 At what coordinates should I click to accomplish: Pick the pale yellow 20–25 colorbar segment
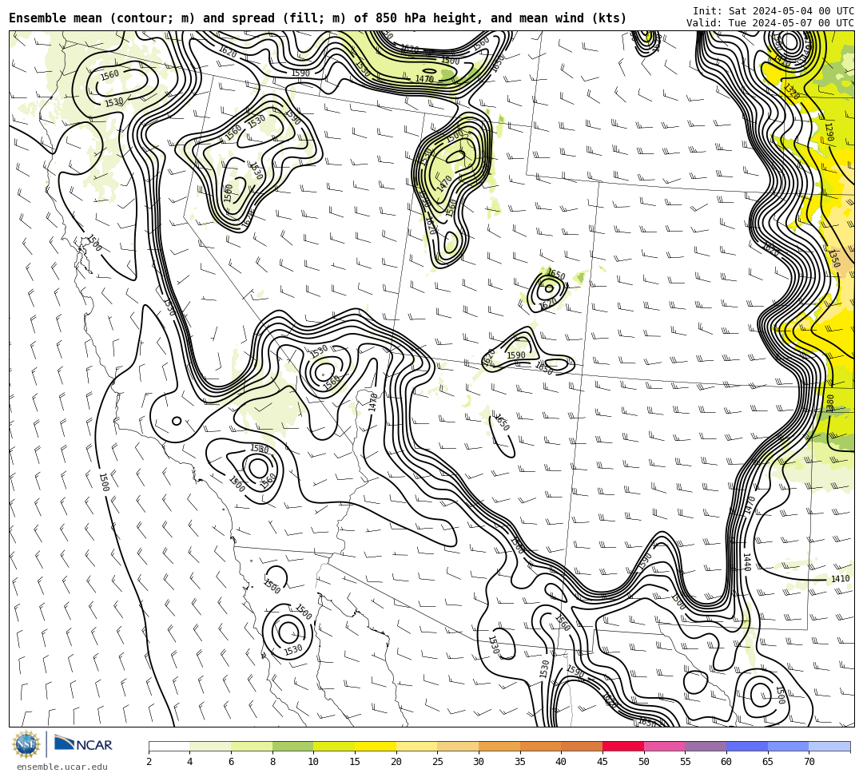(x=416, y=746)
